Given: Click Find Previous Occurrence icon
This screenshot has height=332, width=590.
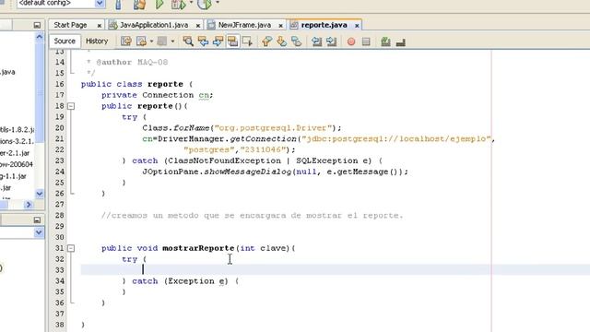Looking at the screenshot, I should (x=203, y=41).
